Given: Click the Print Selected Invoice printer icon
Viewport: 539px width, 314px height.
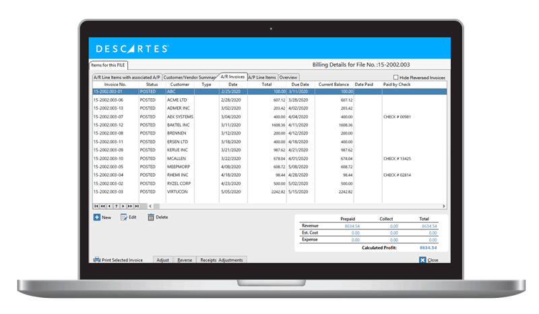Looking at the screenshot, I should (x=96, y=260).
